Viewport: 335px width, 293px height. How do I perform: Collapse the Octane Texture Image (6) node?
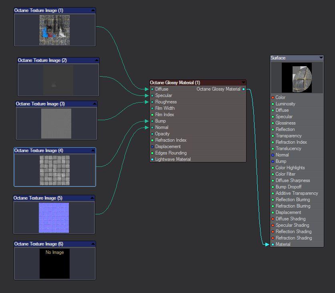point(93,244)
